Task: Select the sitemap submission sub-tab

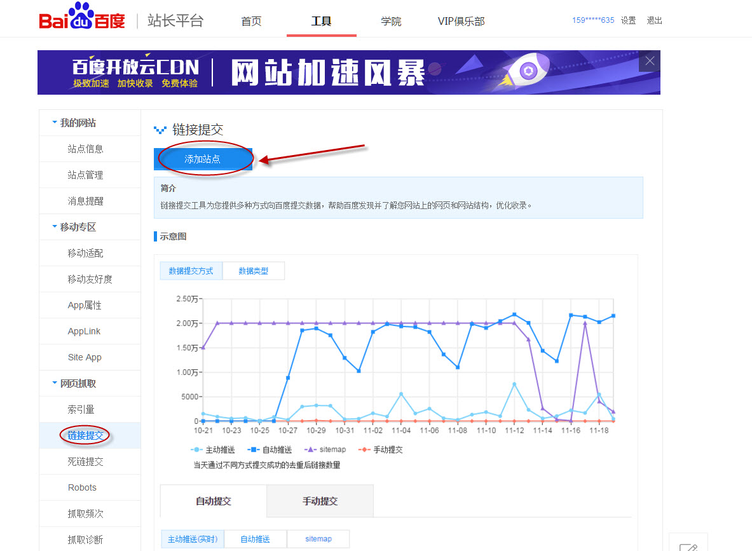Action: (x=318, y=538)
